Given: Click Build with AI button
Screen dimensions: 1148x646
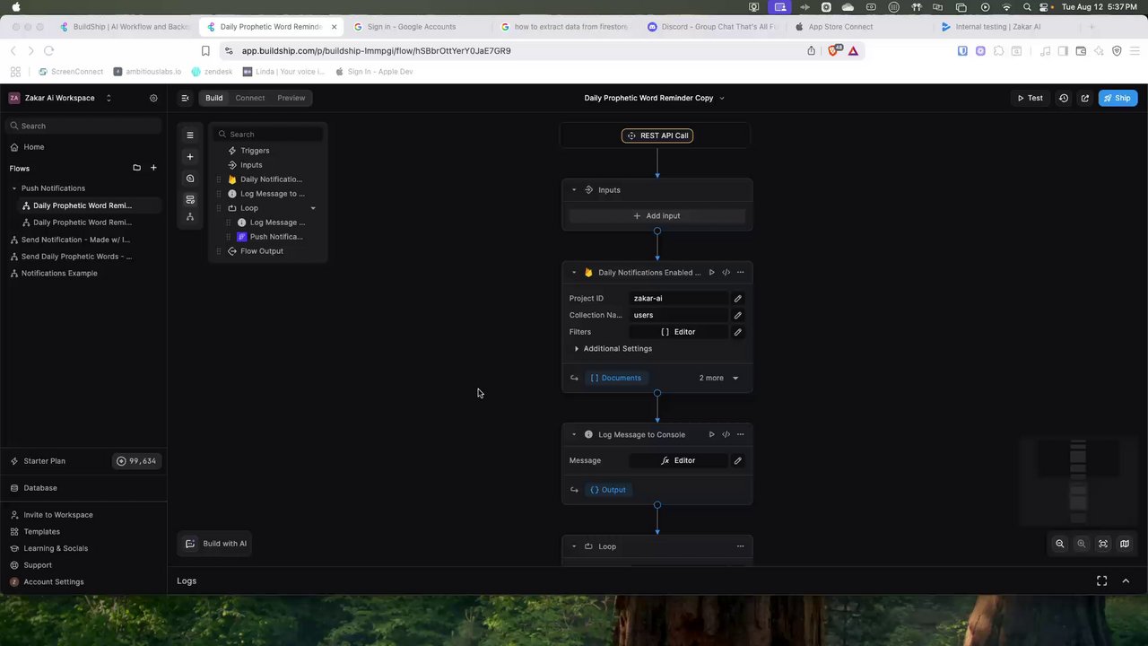Looking at the screenshot, I should pos(216,544).
